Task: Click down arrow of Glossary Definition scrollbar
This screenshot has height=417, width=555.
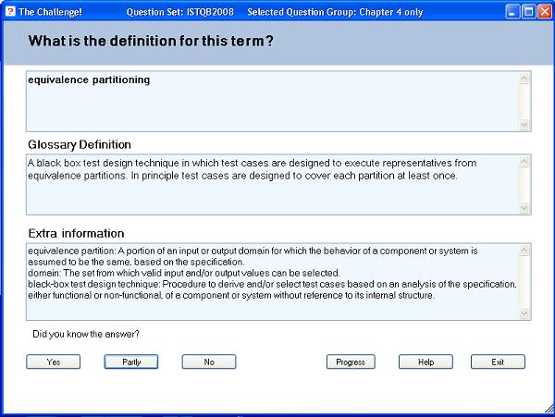Action: click(524, 208)
